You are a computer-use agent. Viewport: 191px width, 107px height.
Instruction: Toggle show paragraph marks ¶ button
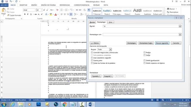click(x=89, y=10)
